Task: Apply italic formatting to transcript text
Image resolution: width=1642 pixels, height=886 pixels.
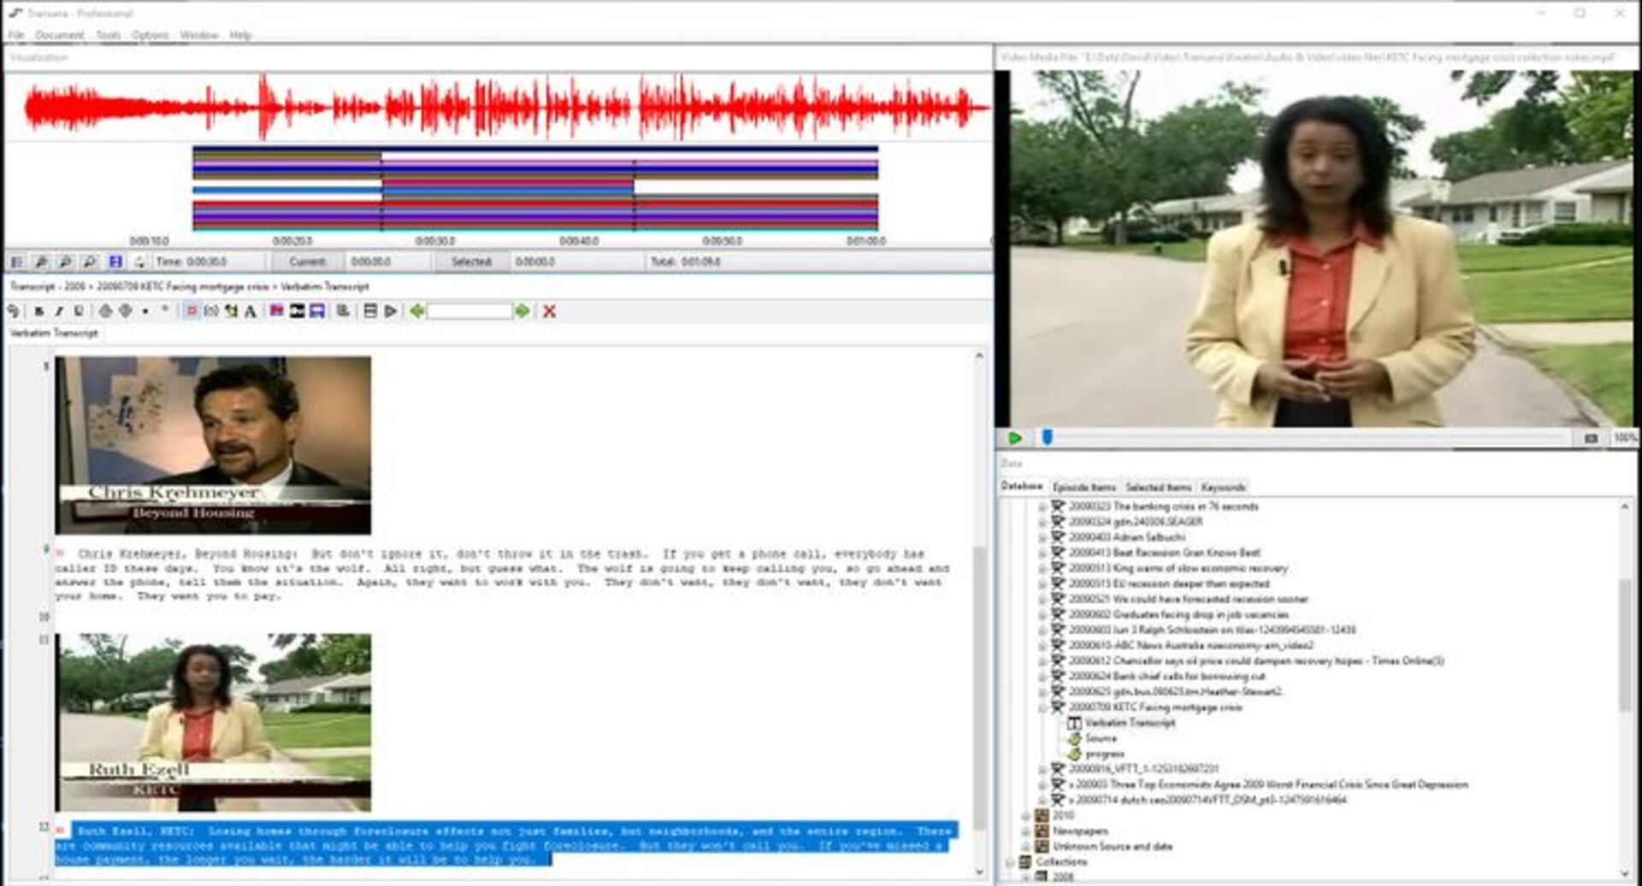Action: click(x=57, y=312)
